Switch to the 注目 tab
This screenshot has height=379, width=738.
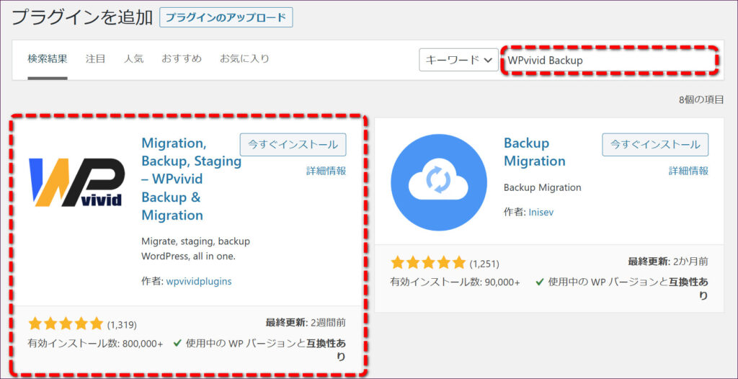96,58
